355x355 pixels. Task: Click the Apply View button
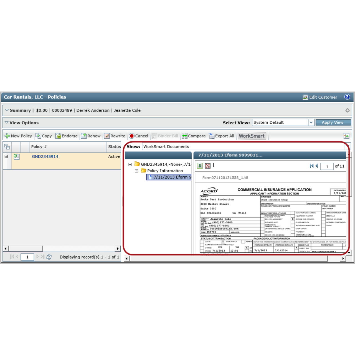click(x=333, y=122)
